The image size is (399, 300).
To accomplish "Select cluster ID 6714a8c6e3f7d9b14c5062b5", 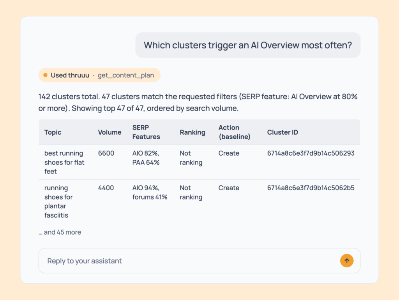I will (311, 188).
